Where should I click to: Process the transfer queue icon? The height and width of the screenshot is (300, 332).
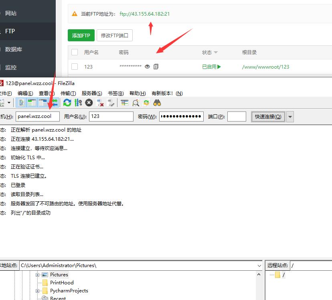(78, 103)
